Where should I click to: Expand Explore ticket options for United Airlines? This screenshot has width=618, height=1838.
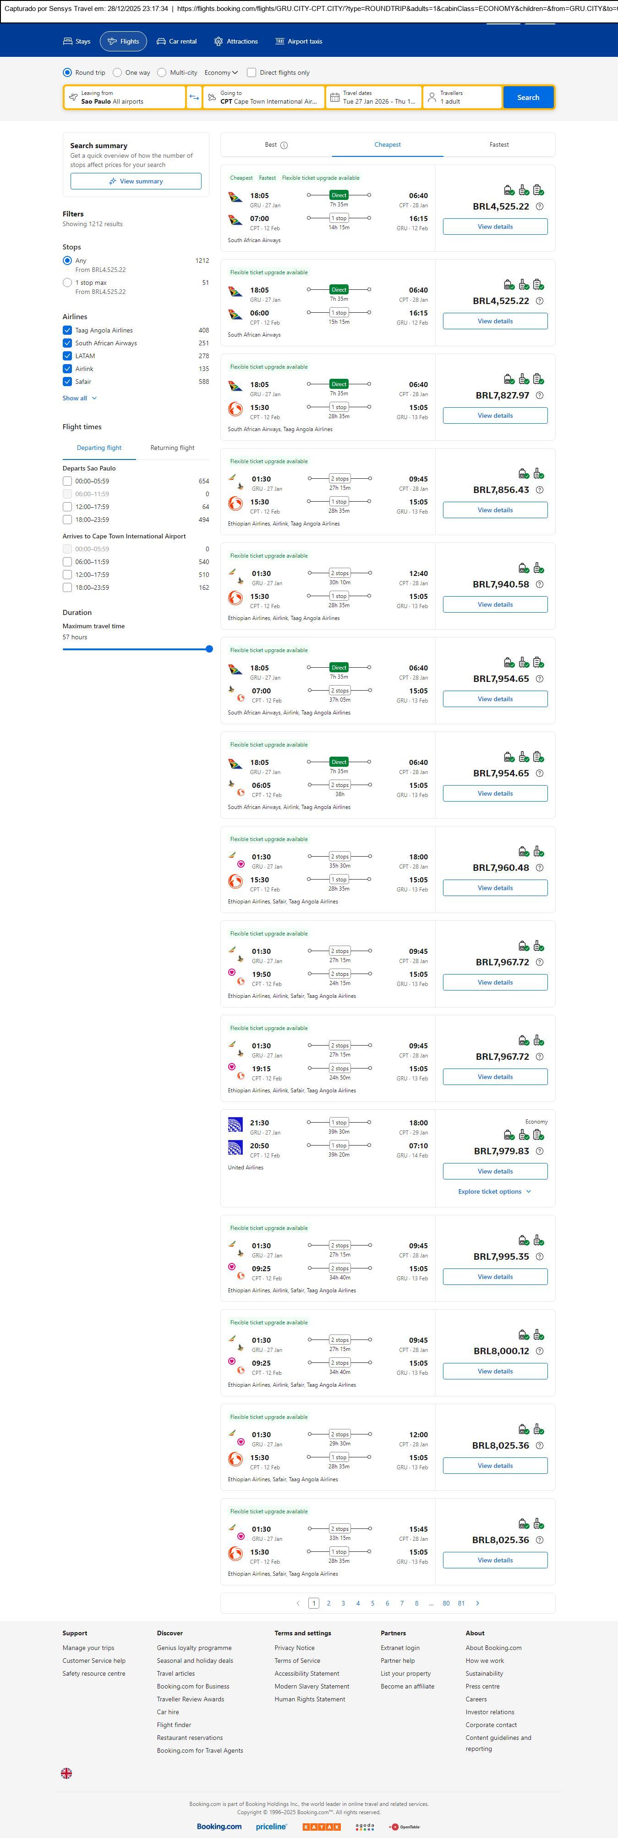click(x=495, y=1191)
